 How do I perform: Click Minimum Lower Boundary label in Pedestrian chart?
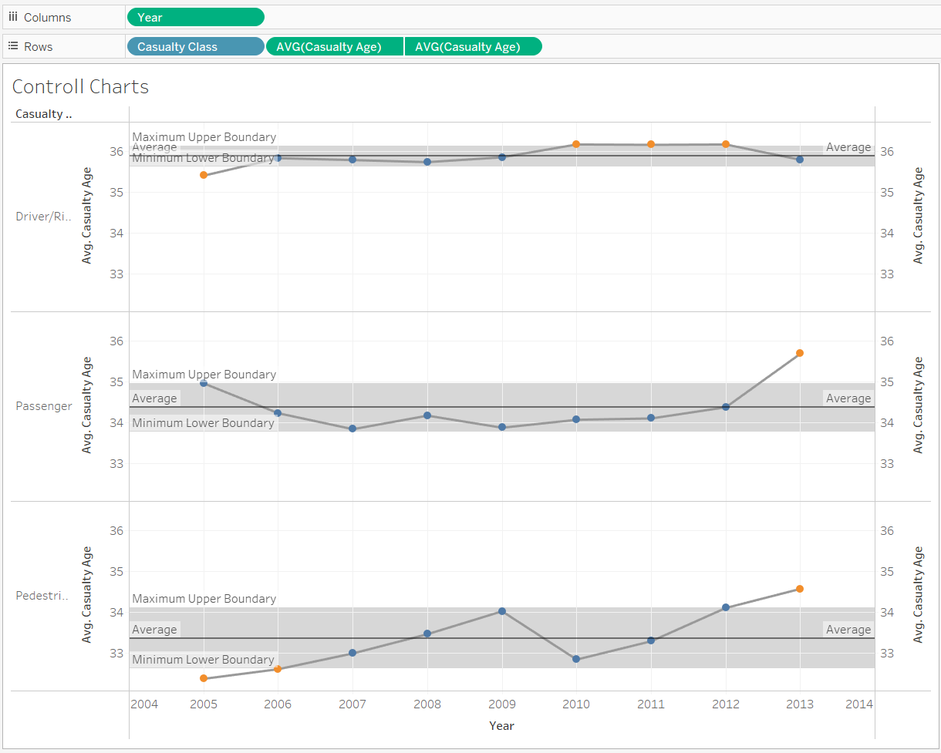point(203,660)
